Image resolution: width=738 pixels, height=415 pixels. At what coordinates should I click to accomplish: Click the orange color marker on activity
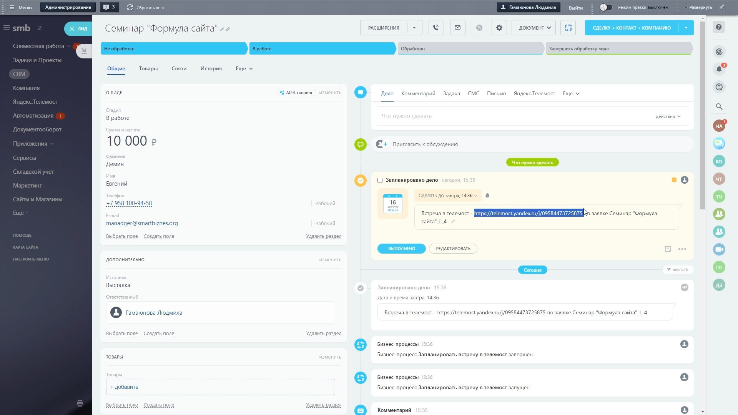(674, 180)
